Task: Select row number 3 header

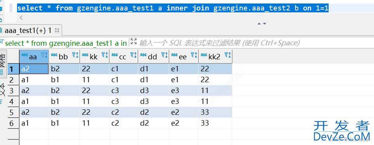Action: click(x=13, y=91)
